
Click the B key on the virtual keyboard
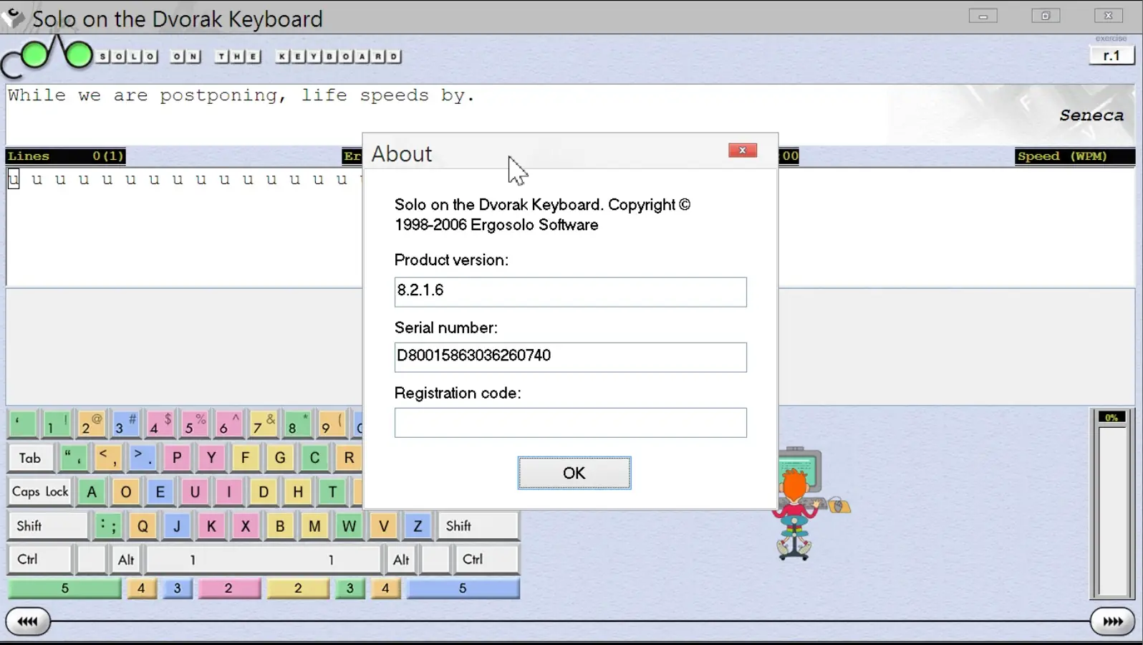[x=280, y=526]
